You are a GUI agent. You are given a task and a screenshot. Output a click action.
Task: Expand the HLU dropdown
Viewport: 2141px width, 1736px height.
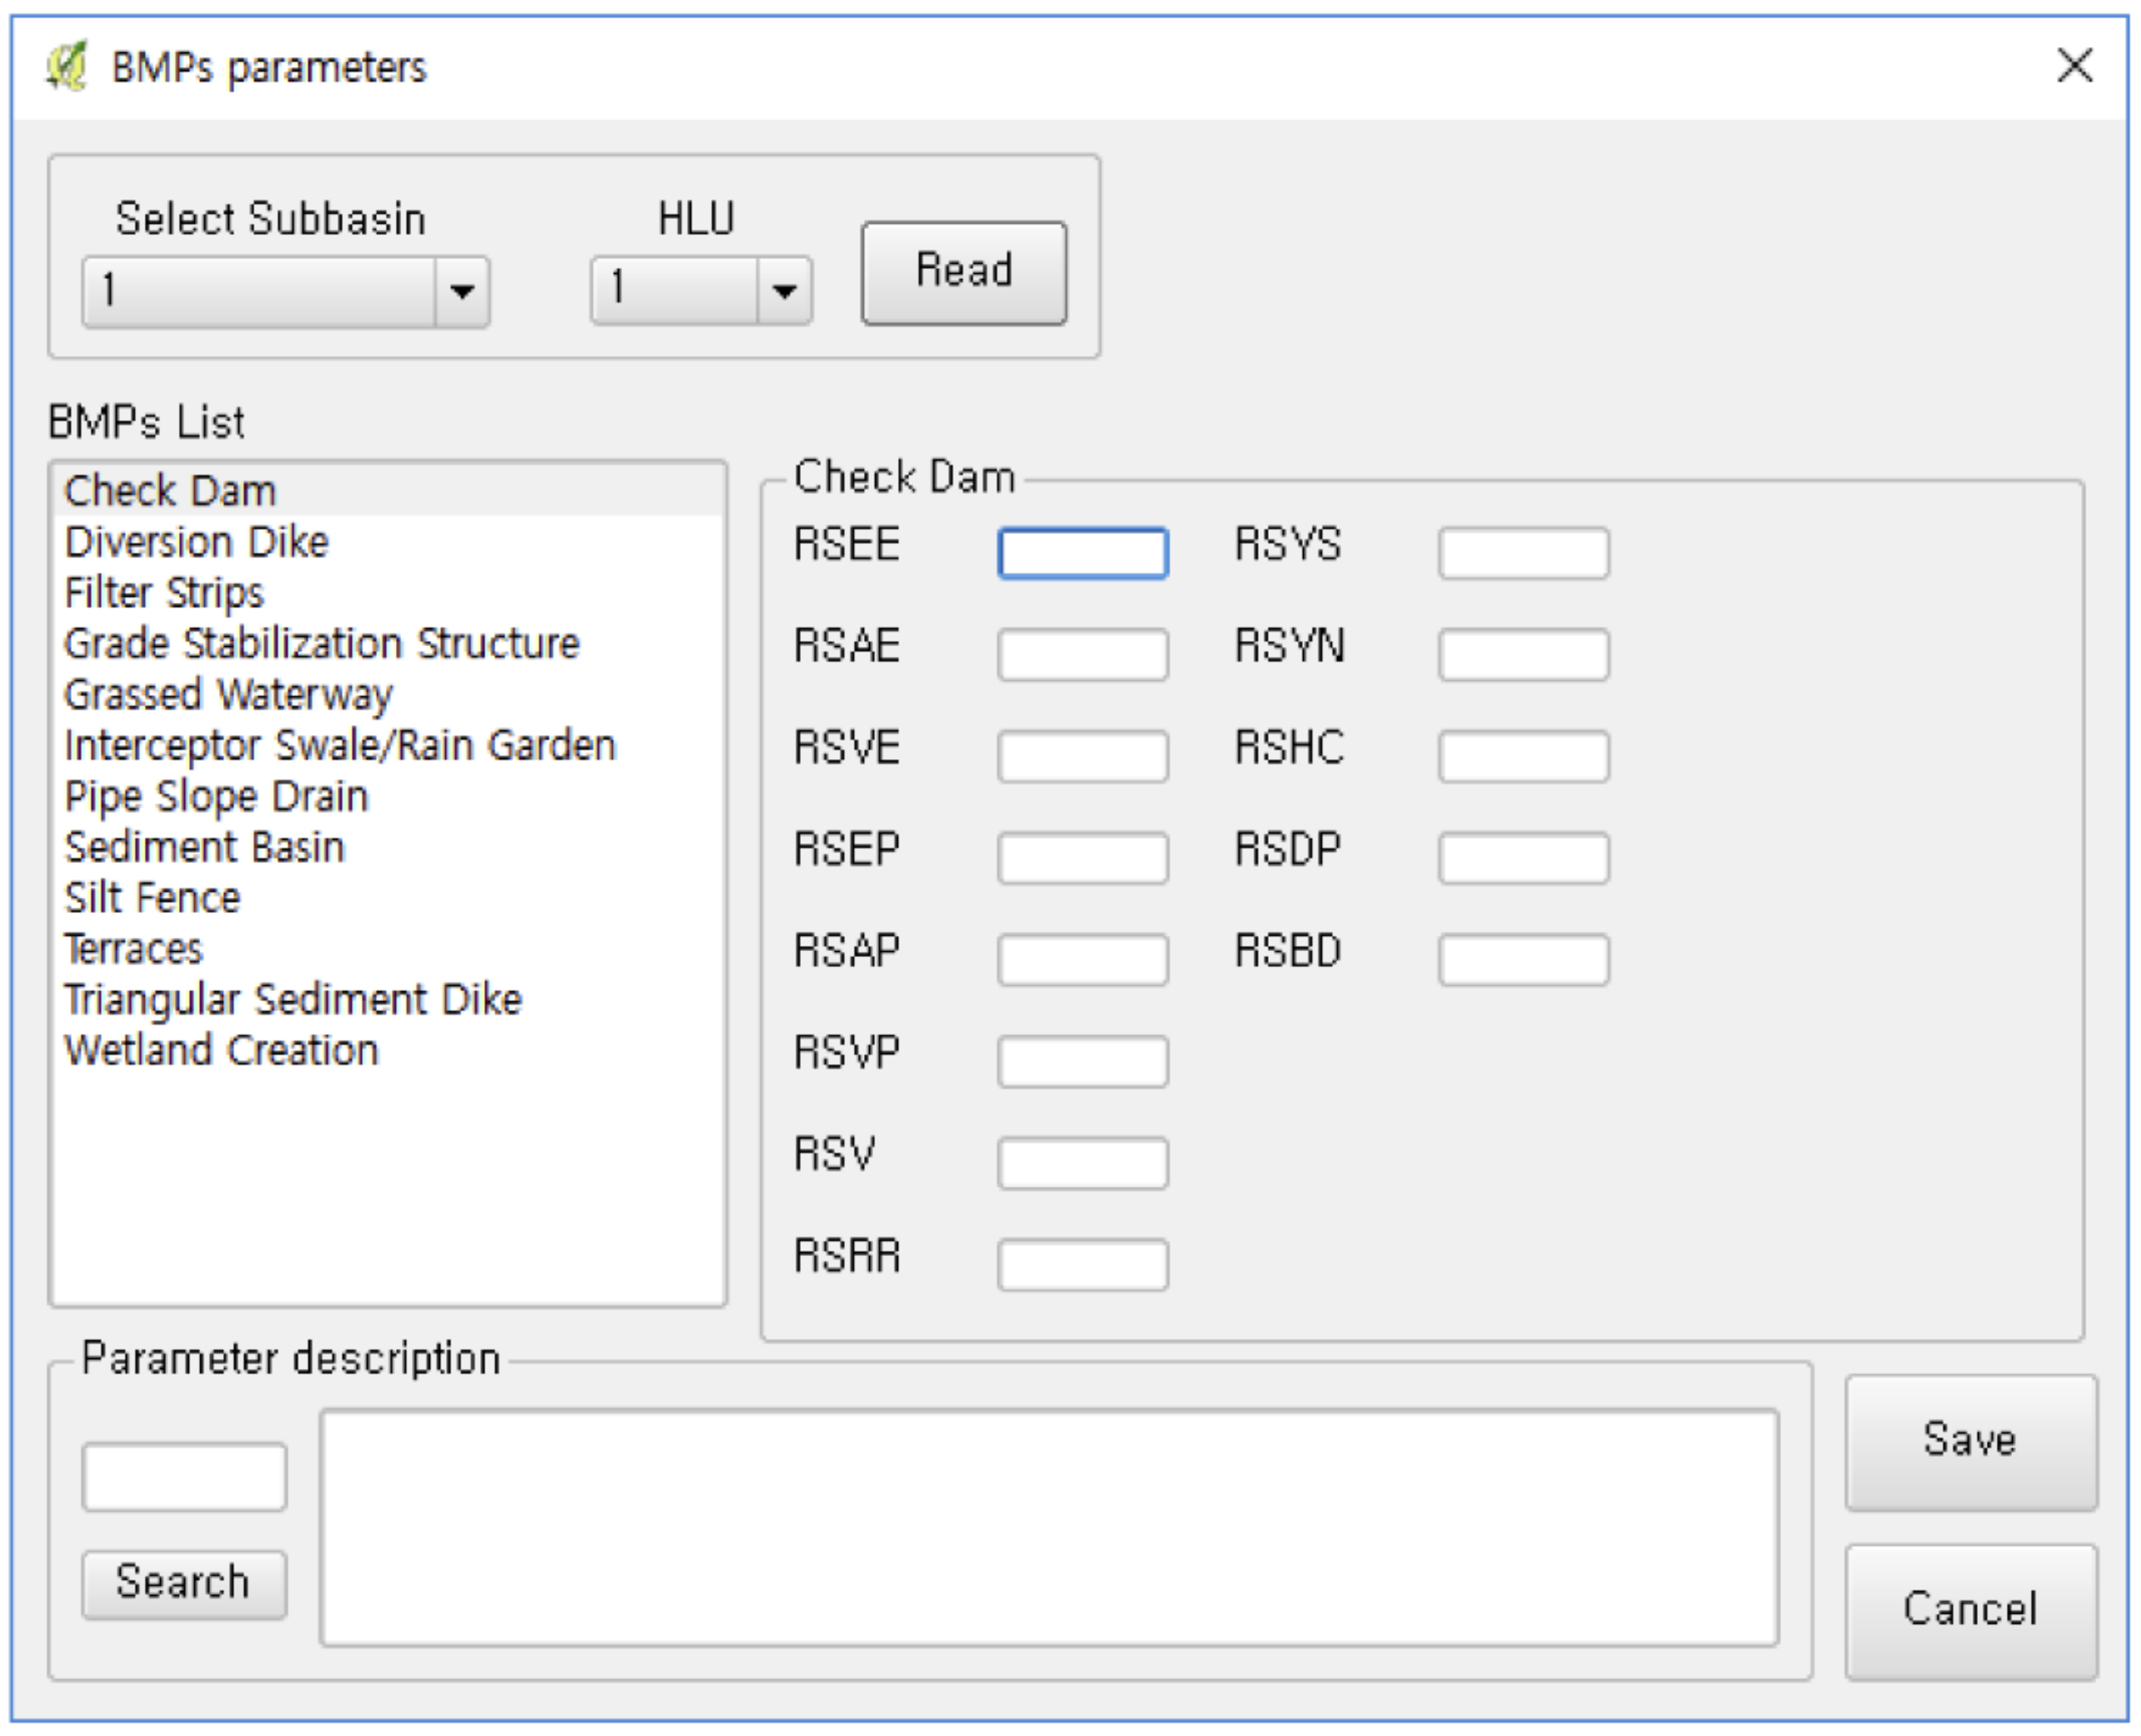click(x=784, y=291)
